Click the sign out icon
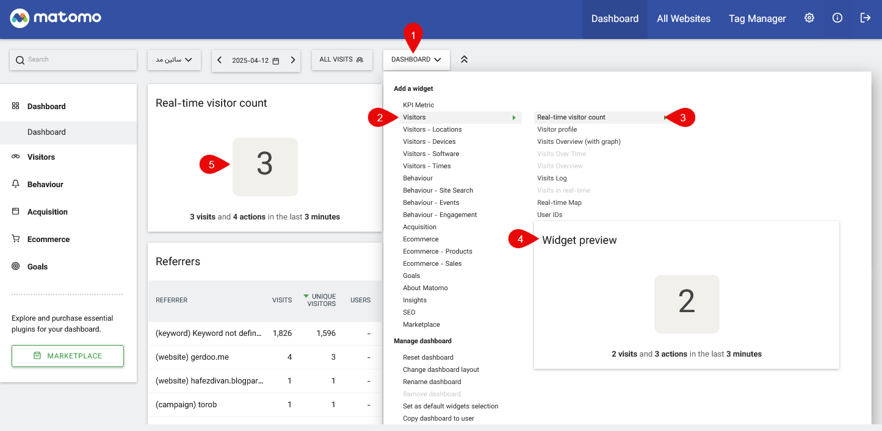The width and height of the screenshot is (882, 431). [x=866, y=18]
